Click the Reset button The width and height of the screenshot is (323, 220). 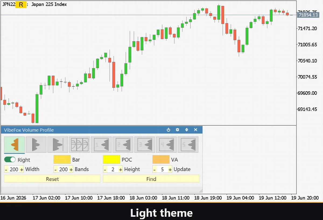pos(52,179)
